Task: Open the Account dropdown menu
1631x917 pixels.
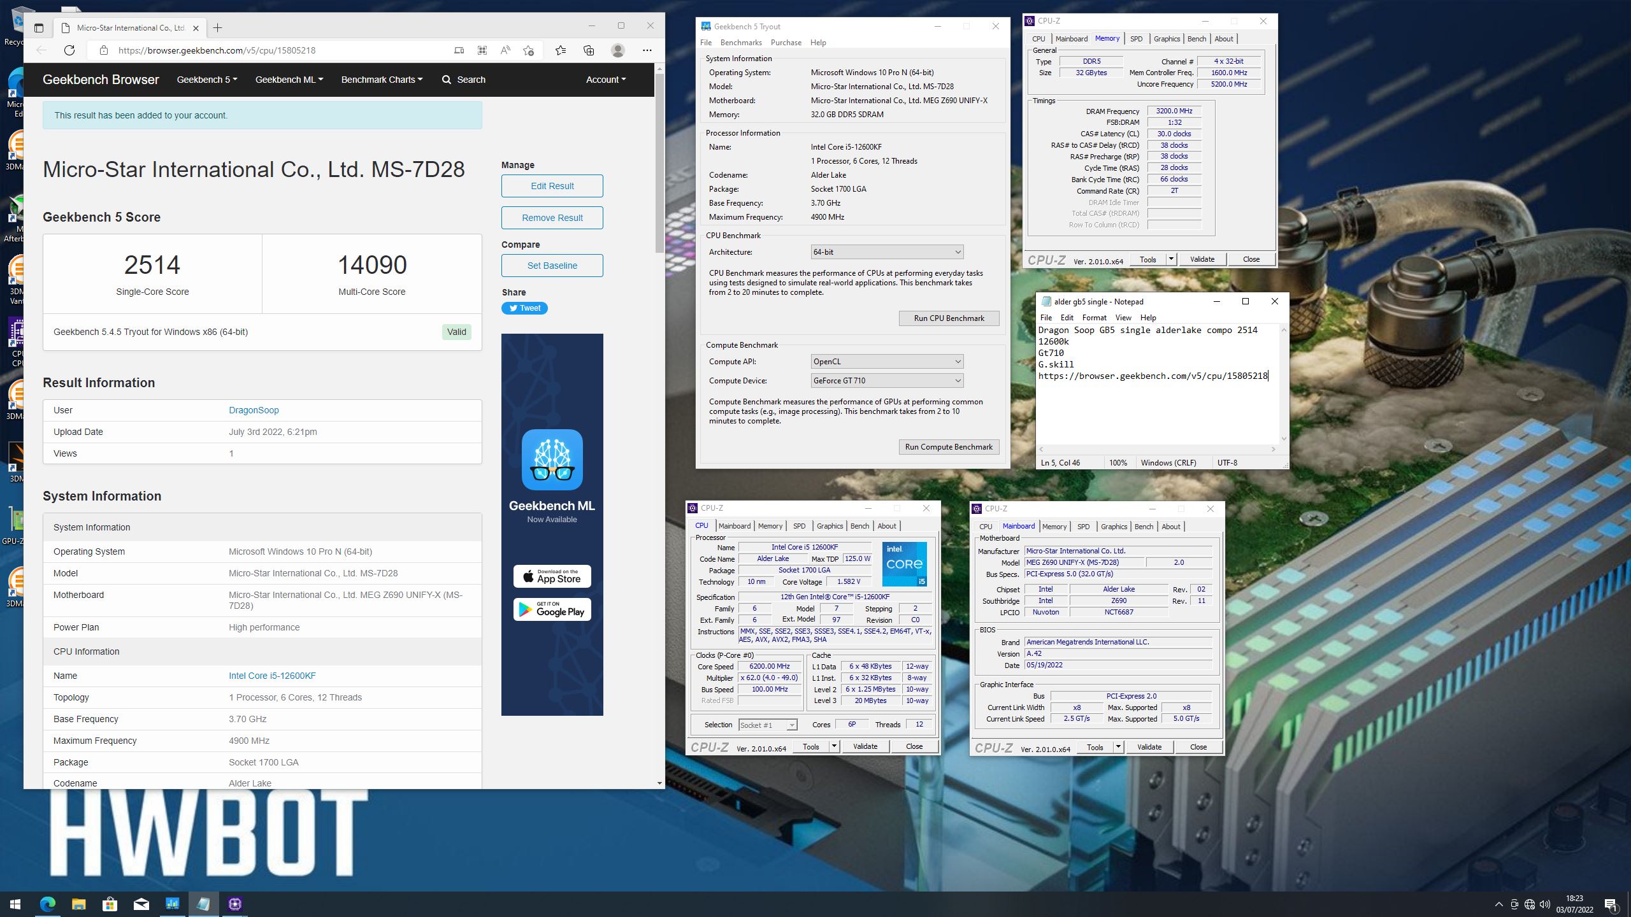Action: coord(606,80)
